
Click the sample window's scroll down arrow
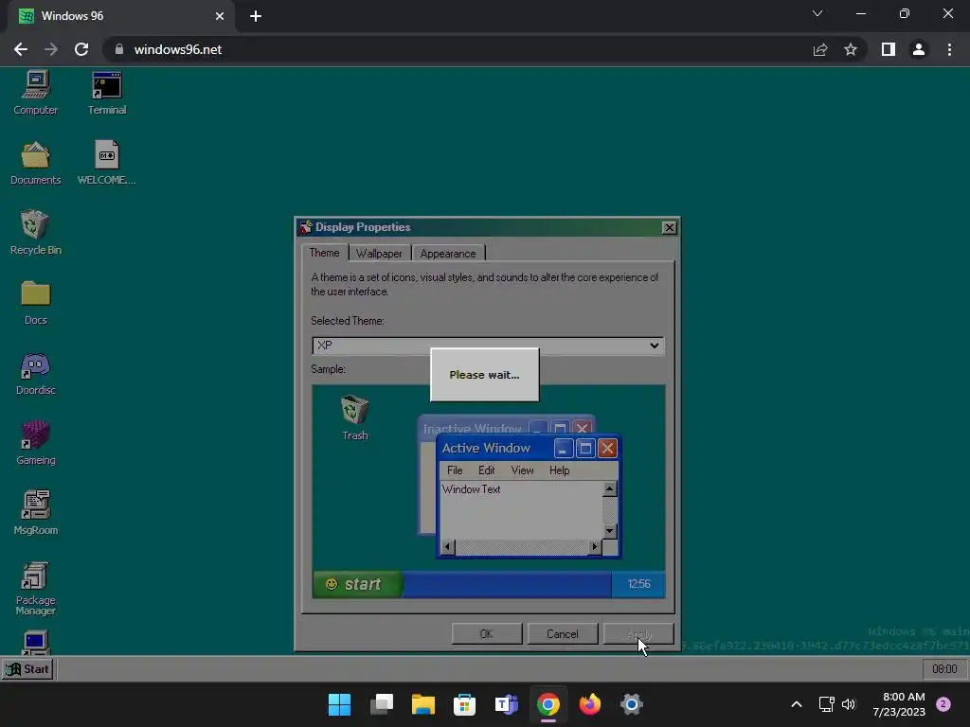pos(609,531)
